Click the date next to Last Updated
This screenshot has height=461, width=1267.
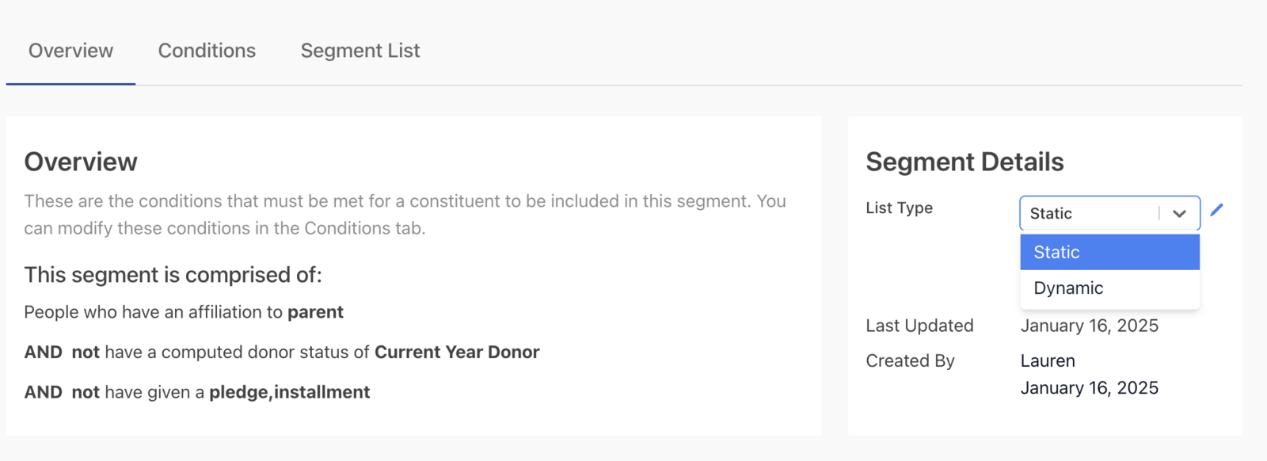[x=1089, y=326]
